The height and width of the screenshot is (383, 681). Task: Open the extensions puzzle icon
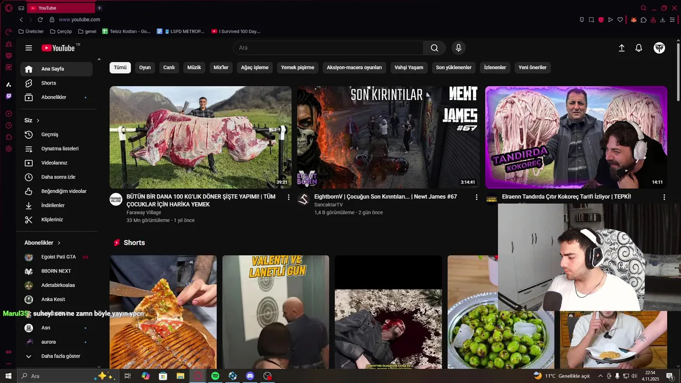point(643,20)
